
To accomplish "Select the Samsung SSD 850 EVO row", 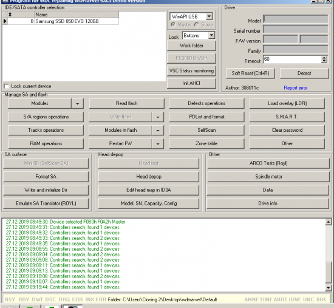I will point(61,21).
